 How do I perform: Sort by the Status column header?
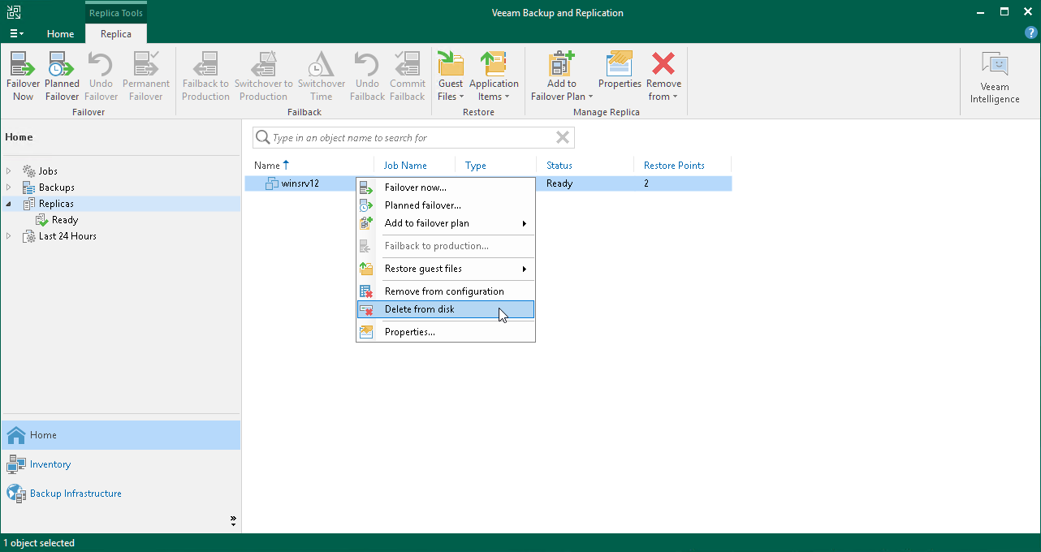tap(559, 166)
